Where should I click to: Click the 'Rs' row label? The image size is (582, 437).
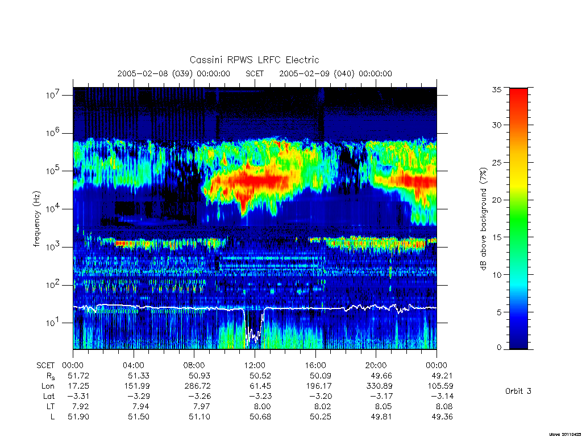point(51,377)
